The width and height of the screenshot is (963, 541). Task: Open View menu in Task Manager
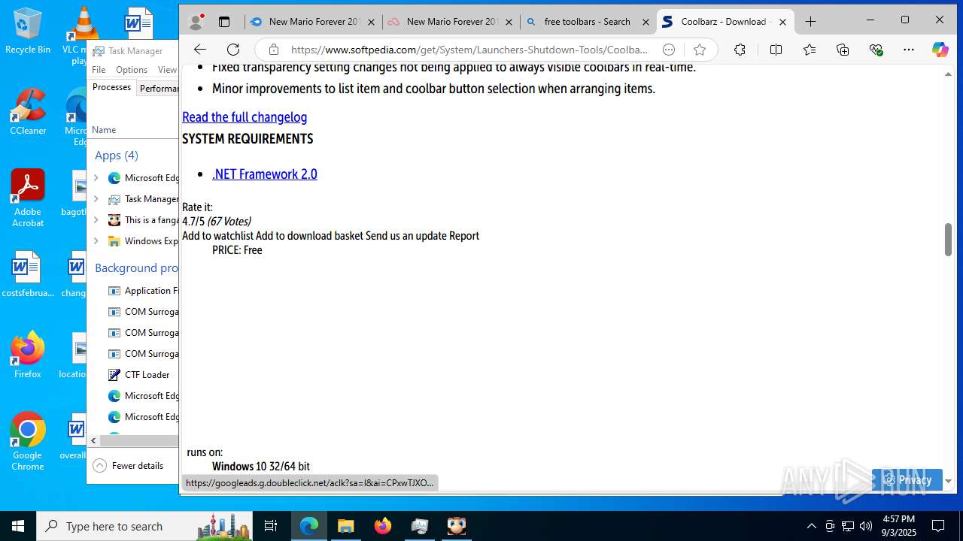[x=167, y=69]
